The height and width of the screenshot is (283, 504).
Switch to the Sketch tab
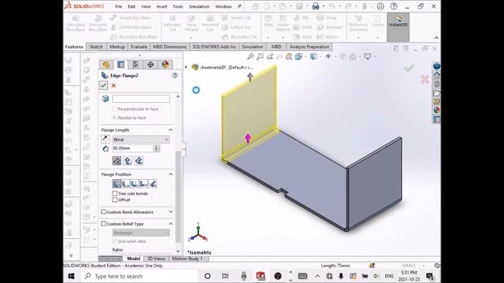coord(96,47)
